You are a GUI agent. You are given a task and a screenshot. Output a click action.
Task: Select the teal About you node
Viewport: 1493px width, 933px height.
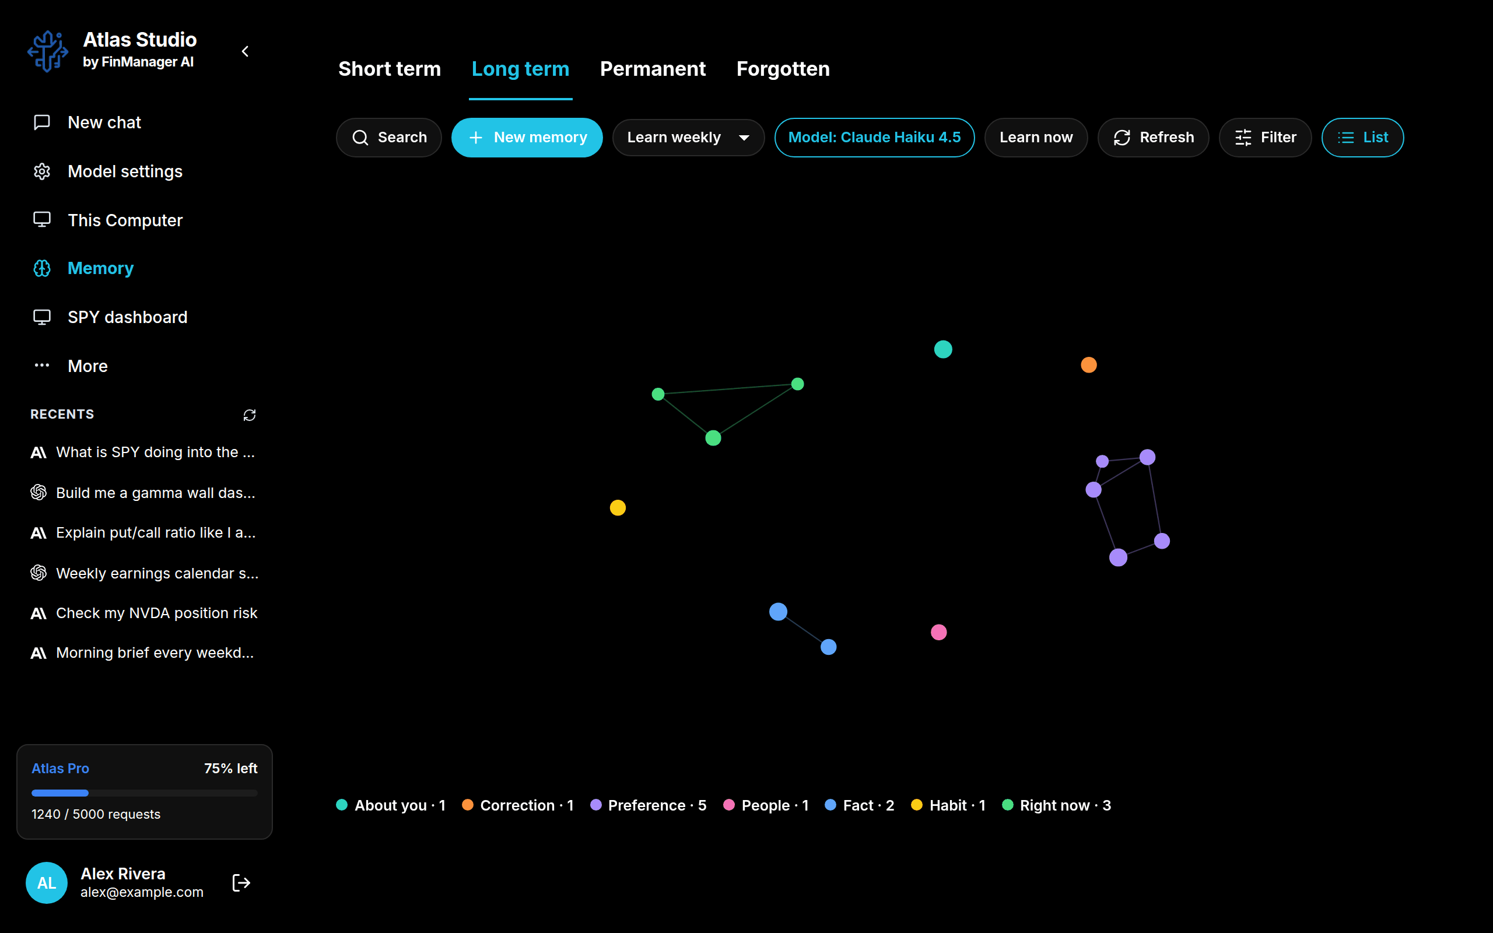[942, 349]
